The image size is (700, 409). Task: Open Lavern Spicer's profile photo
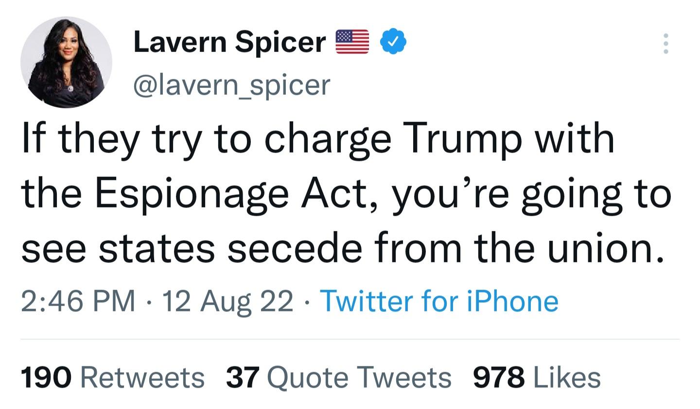(66, 62)
